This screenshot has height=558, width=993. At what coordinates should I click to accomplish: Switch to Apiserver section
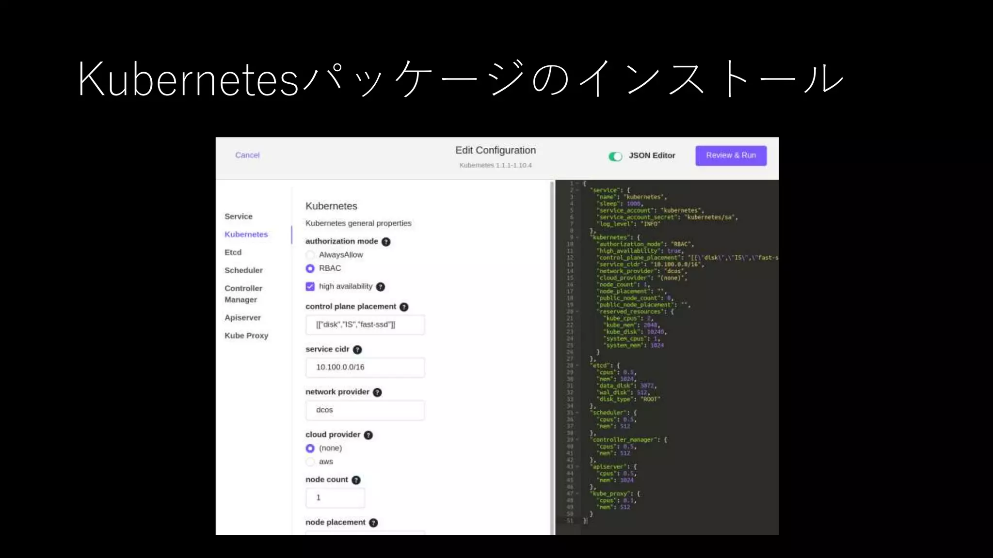(x=242, y=318)
